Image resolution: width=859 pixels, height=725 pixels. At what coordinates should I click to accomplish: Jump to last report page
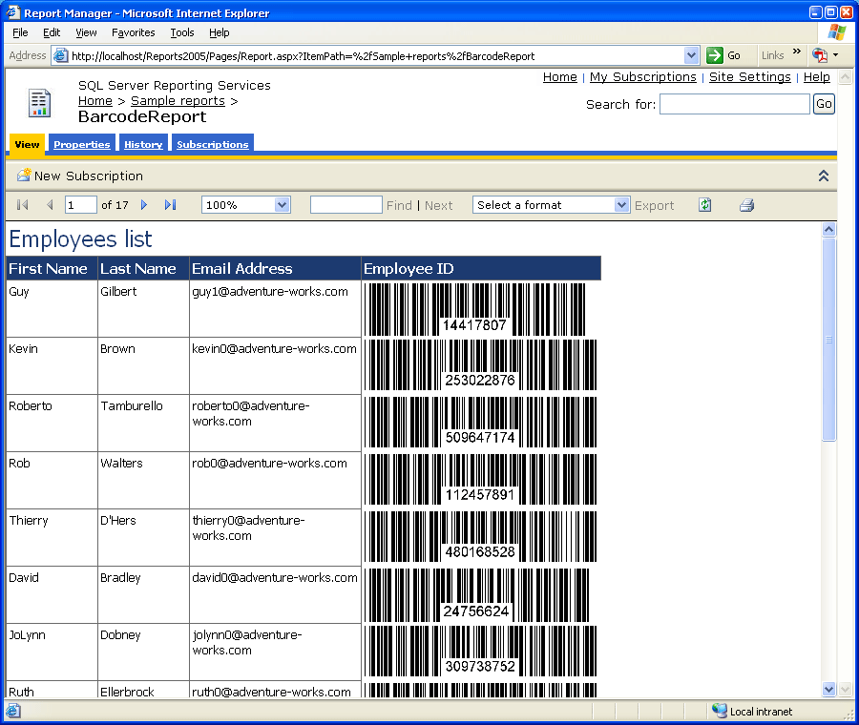click(170, 205)
